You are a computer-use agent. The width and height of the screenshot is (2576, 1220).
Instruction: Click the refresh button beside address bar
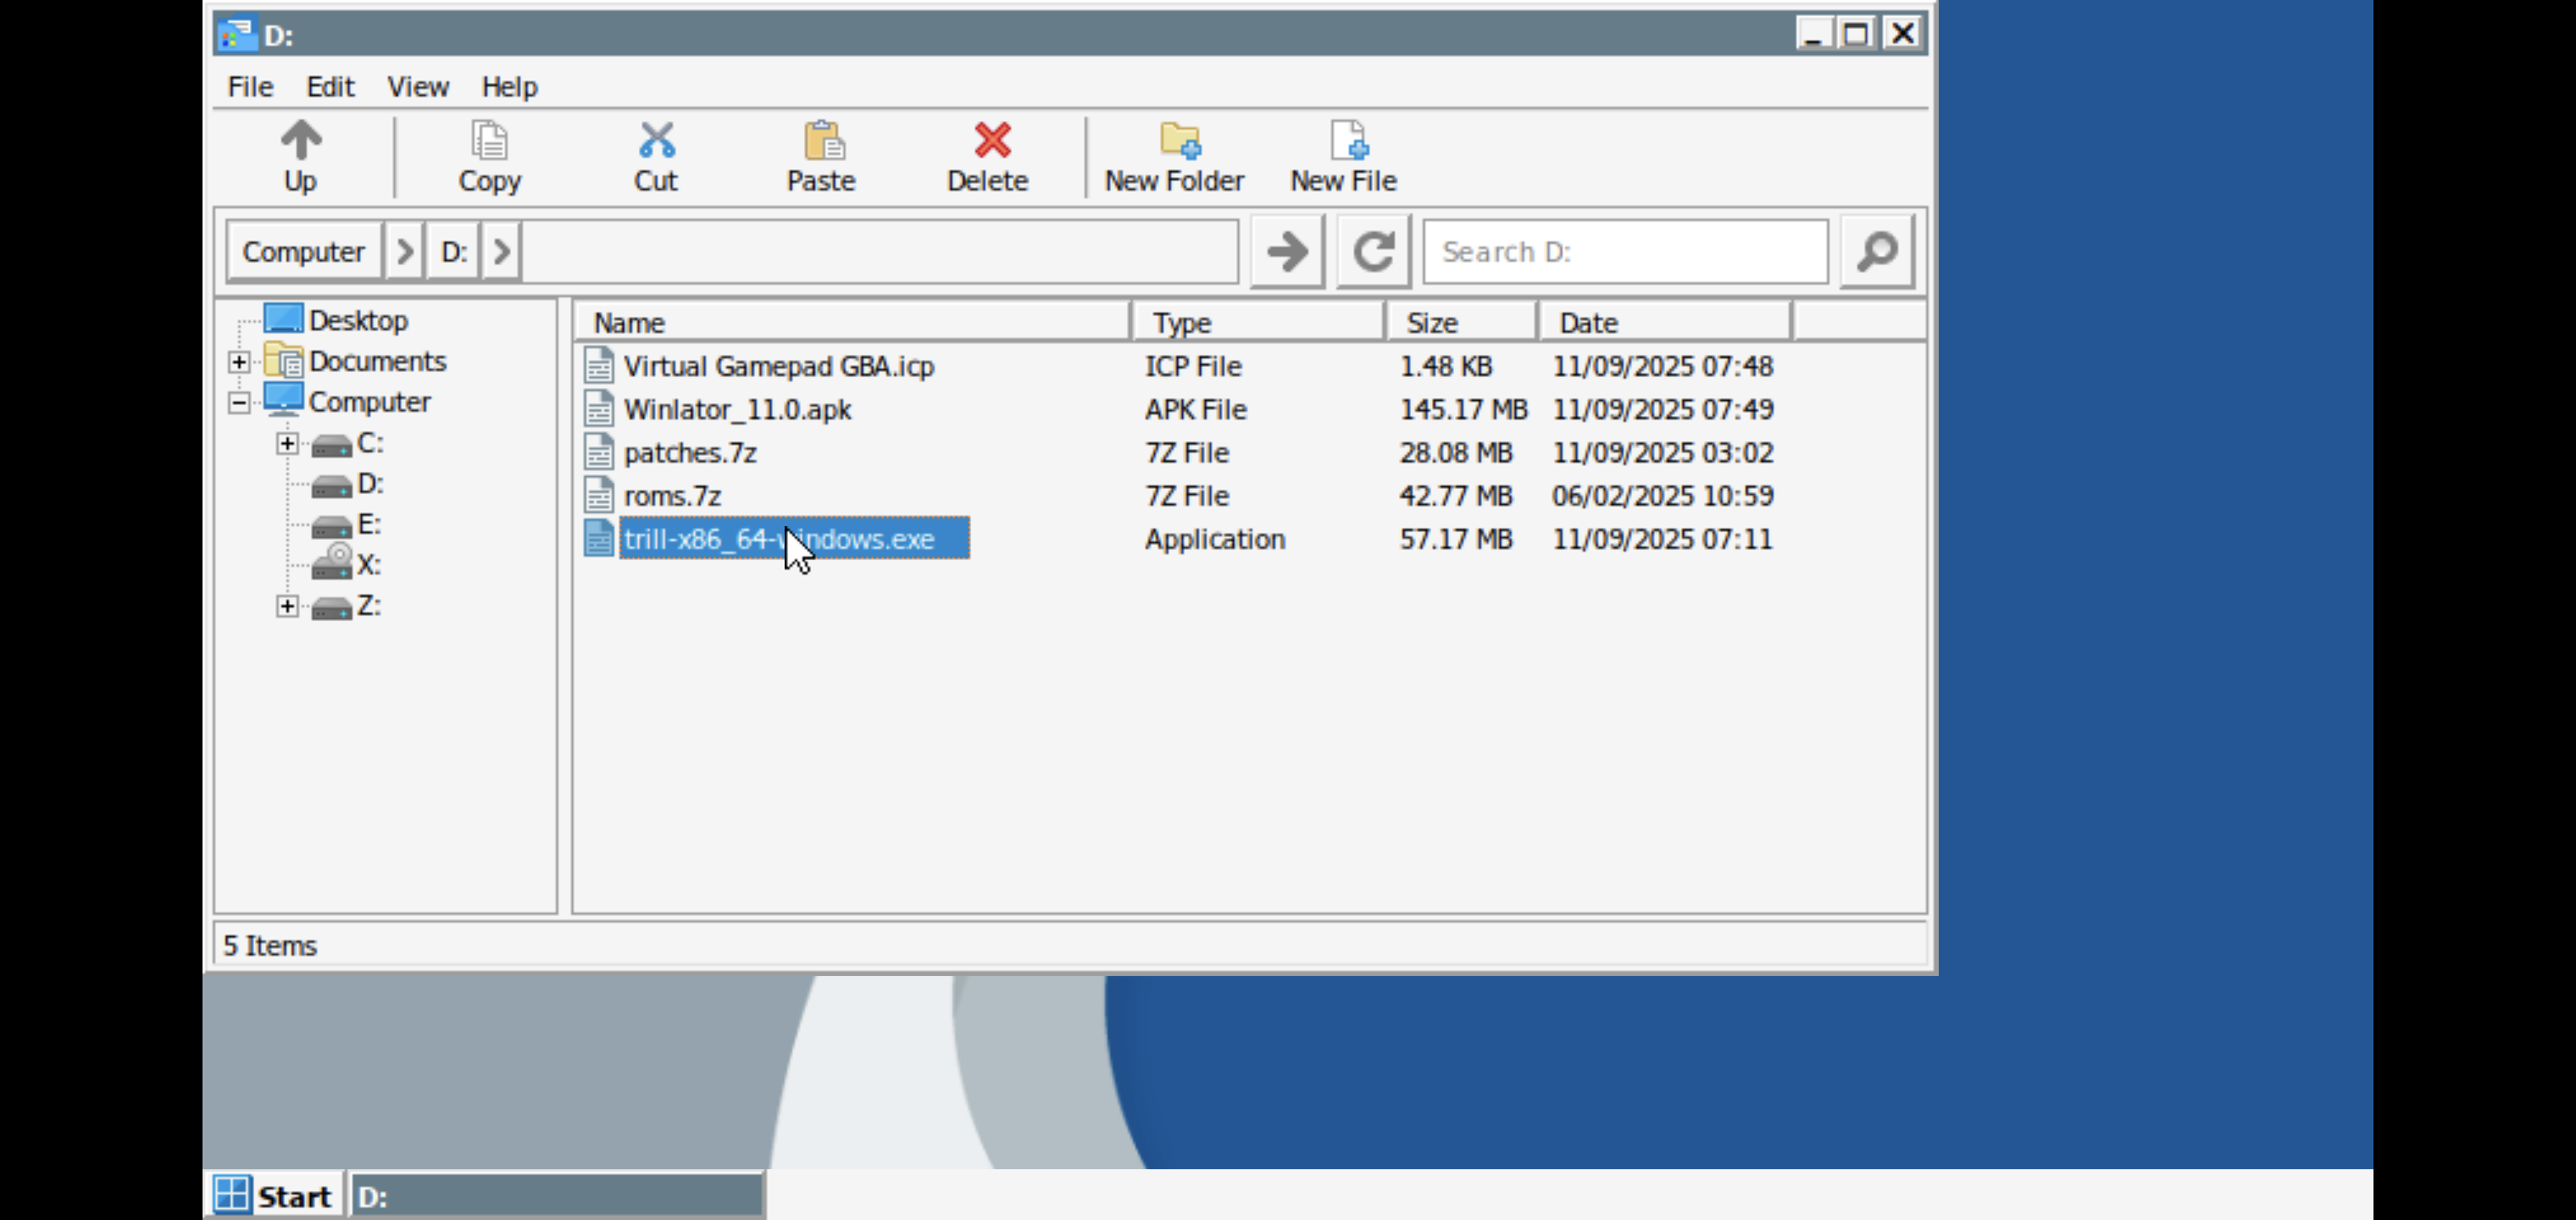click(x=1373, y=251)
